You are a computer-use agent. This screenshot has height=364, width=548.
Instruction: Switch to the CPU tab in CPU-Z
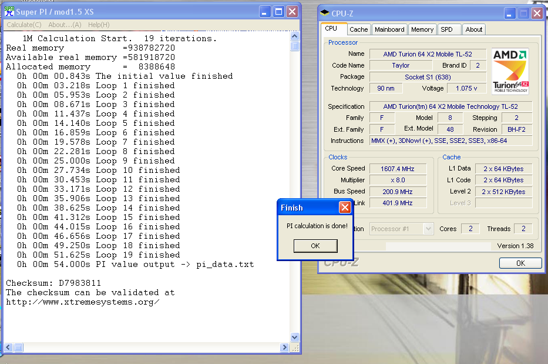tap(334, 29)
